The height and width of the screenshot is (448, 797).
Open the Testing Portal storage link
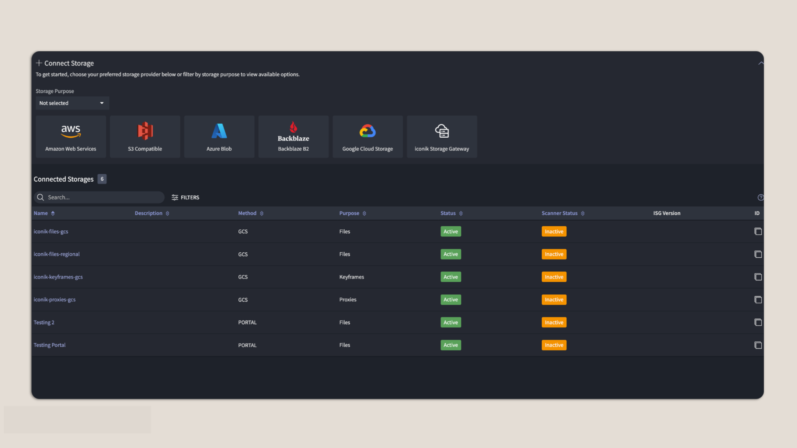coord(50,345)
